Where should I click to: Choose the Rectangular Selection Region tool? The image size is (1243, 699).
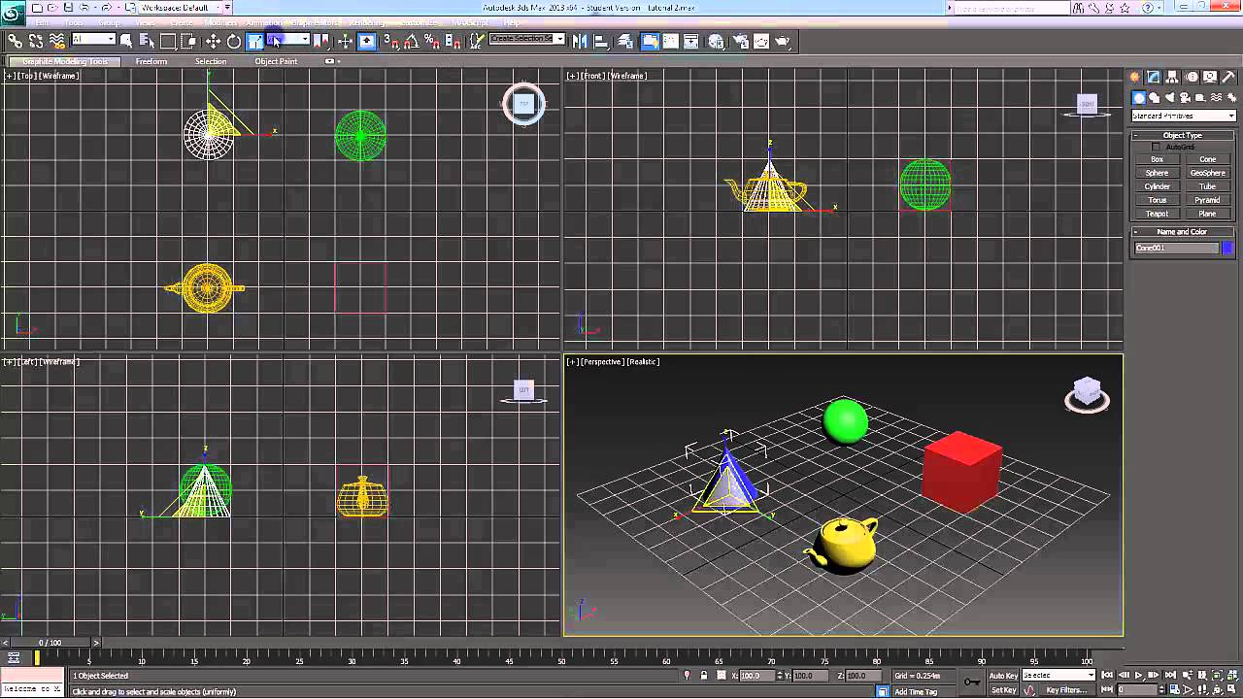(168, 41)
